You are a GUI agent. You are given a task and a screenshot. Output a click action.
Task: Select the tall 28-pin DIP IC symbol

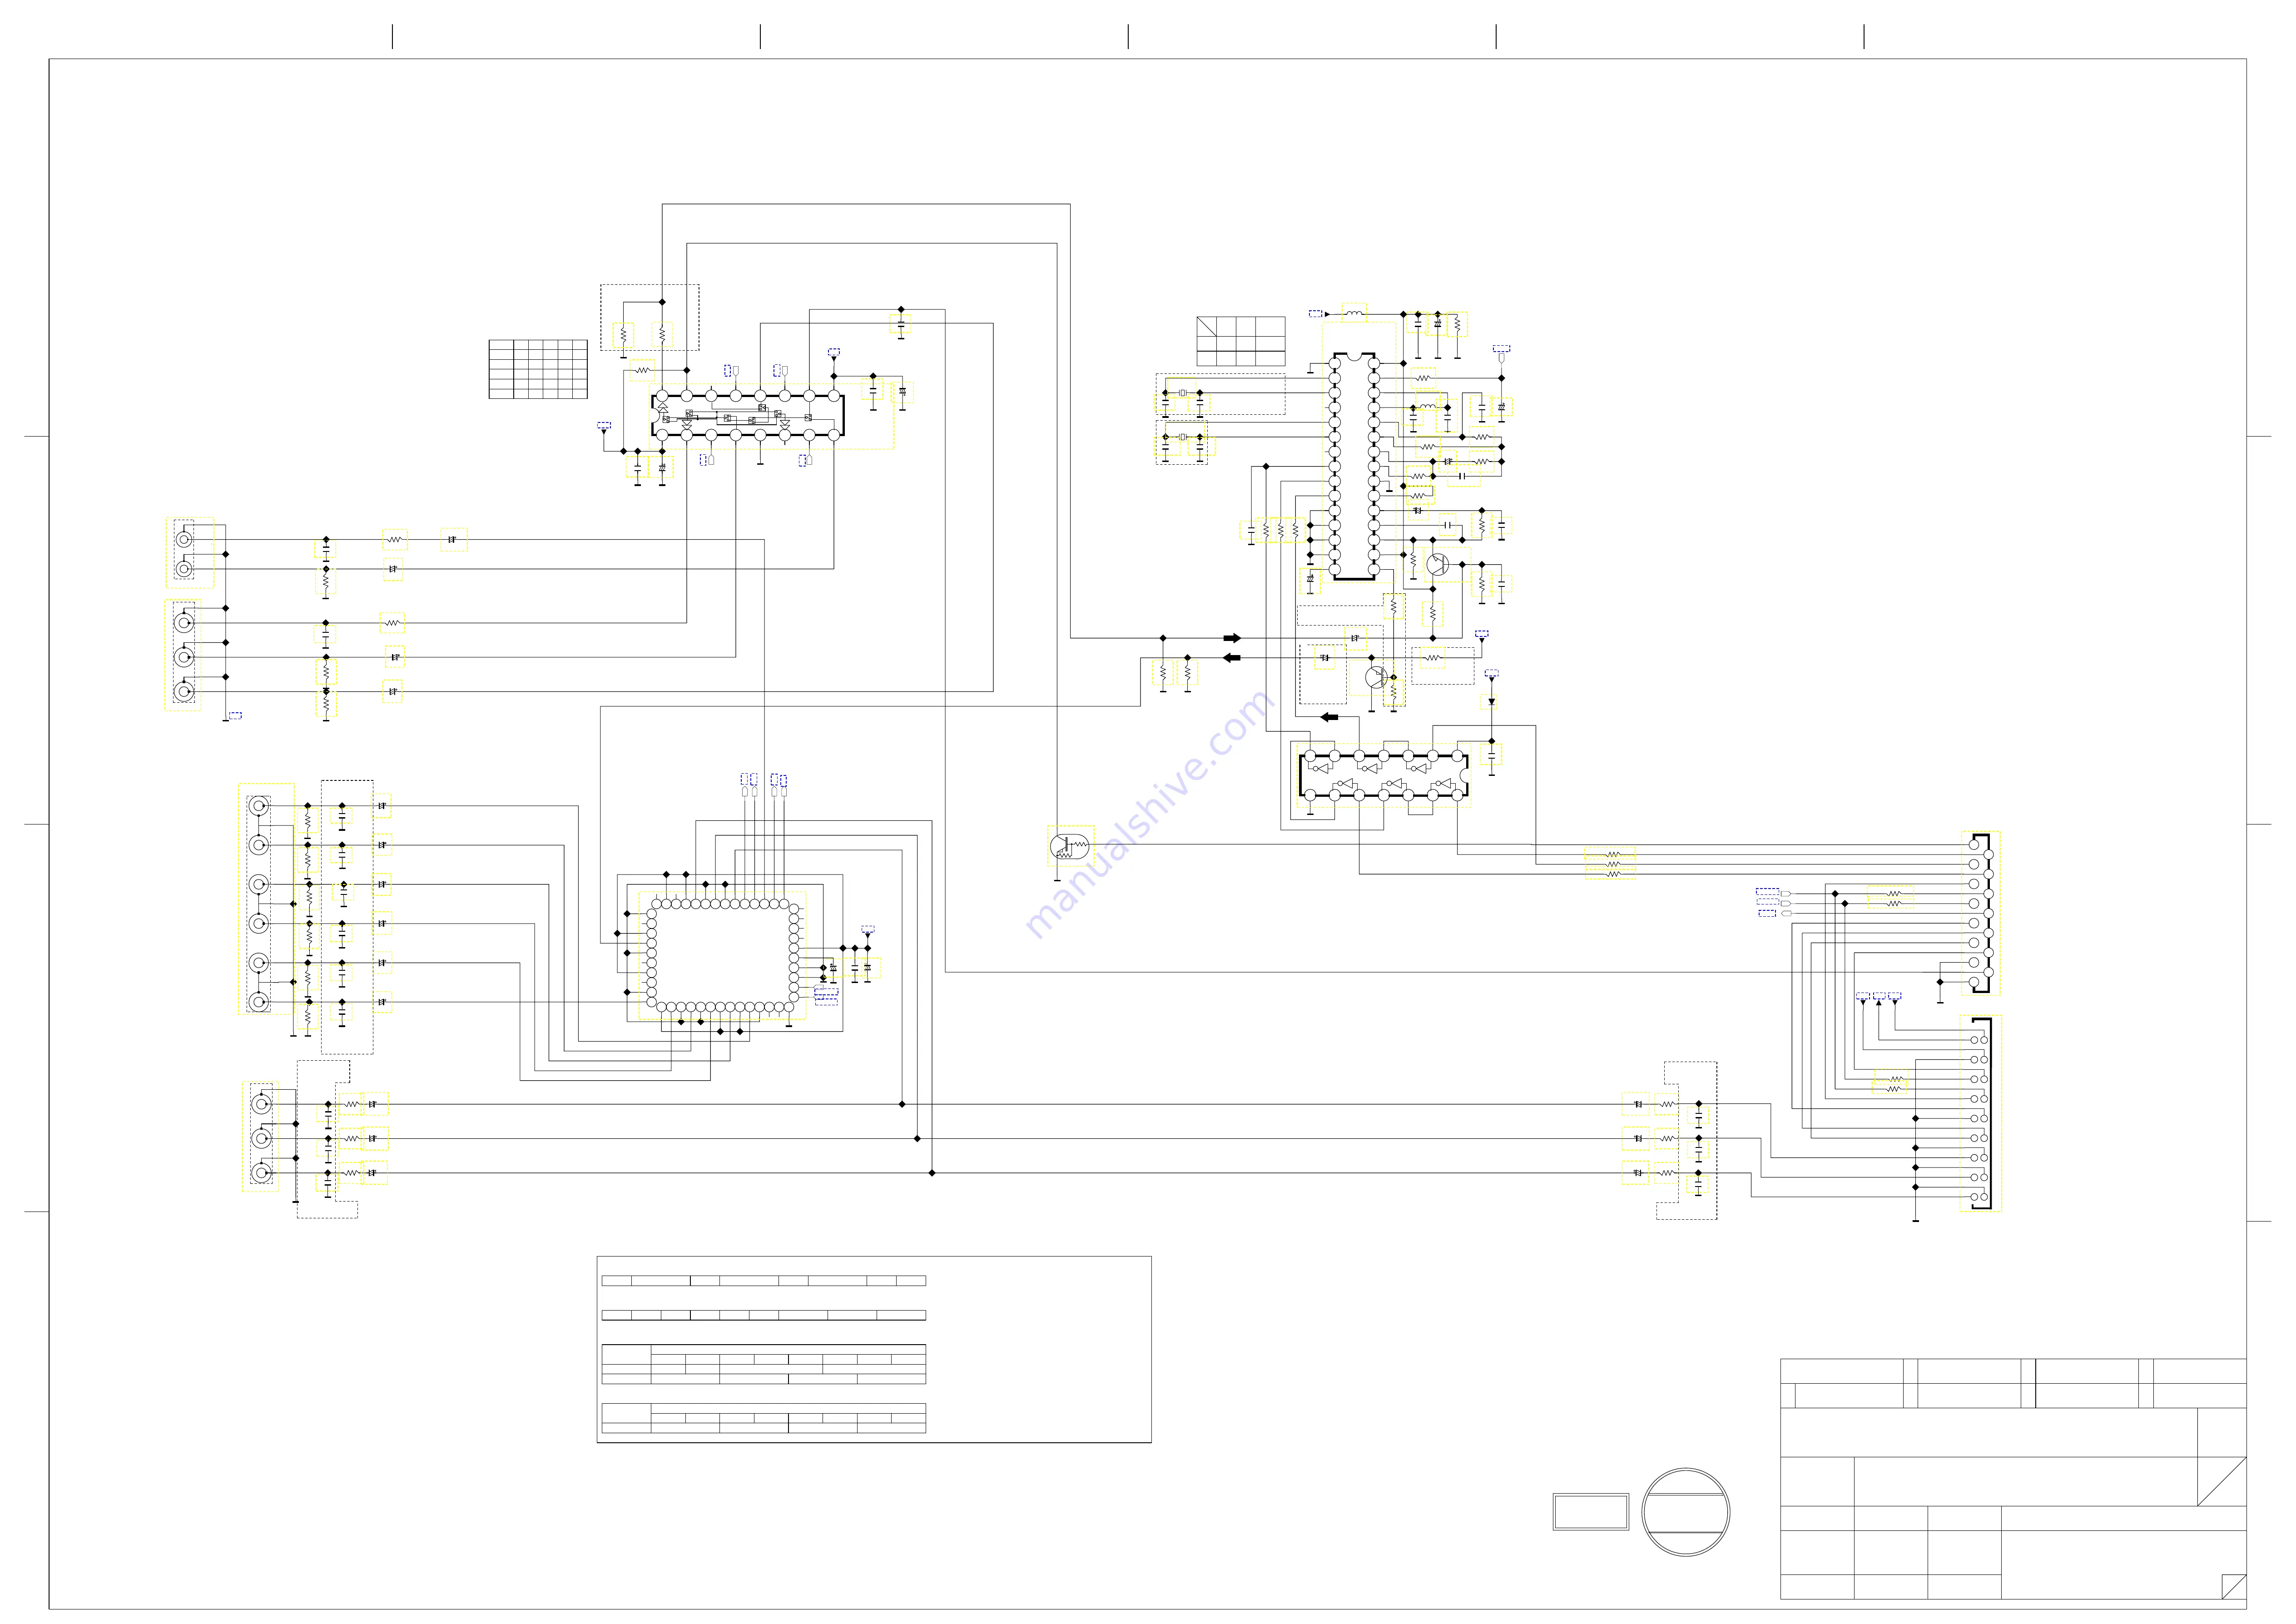(x=1354, y=466)
